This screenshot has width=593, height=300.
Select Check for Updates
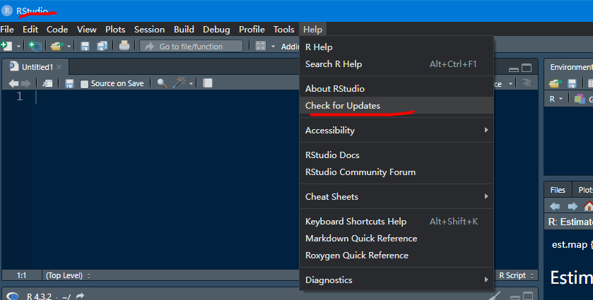[x=397, y=106]
